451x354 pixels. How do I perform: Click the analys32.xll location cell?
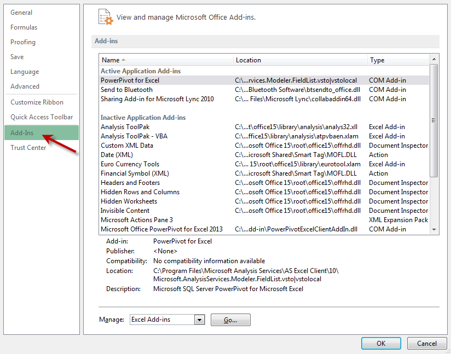pos(296,127)
